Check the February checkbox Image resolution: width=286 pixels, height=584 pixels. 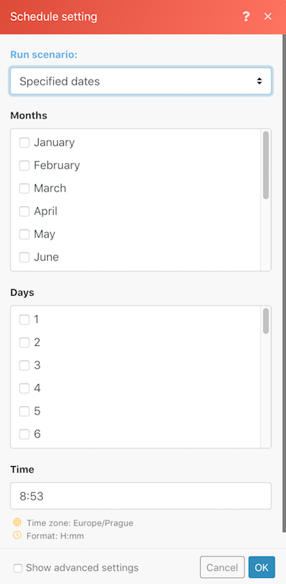point(24,165)
